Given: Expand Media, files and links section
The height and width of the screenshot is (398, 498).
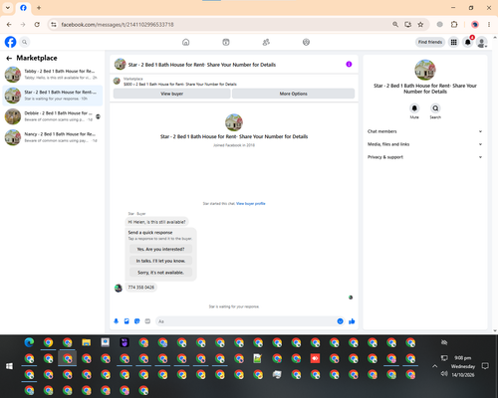Looking at the screenshot, I should [x=425, y=144].
